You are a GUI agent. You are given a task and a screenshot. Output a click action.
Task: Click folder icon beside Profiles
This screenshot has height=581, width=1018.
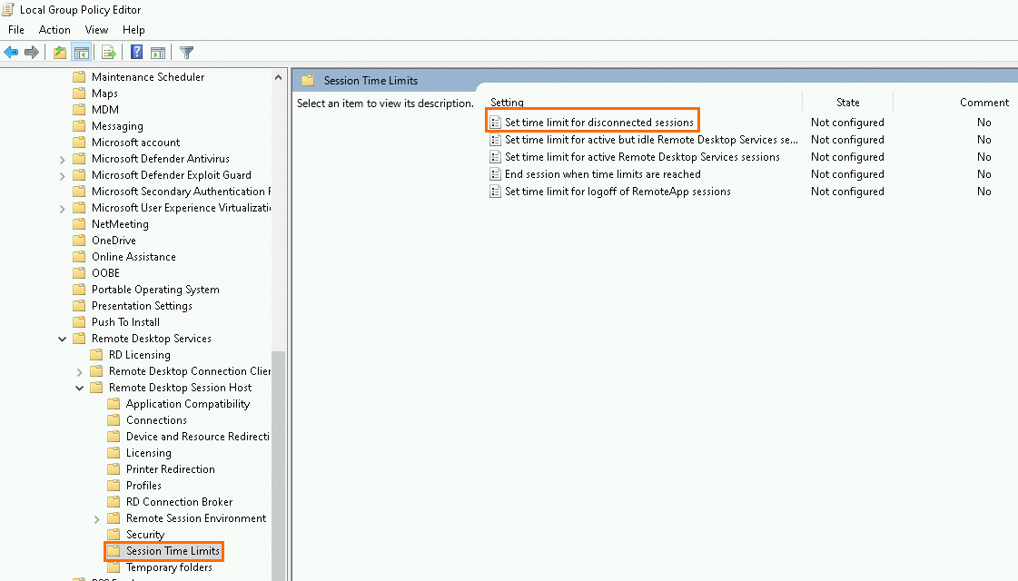pos(114,486)
